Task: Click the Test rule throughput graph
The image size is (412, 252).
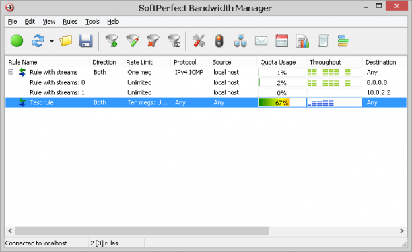Action: point(334,102)
